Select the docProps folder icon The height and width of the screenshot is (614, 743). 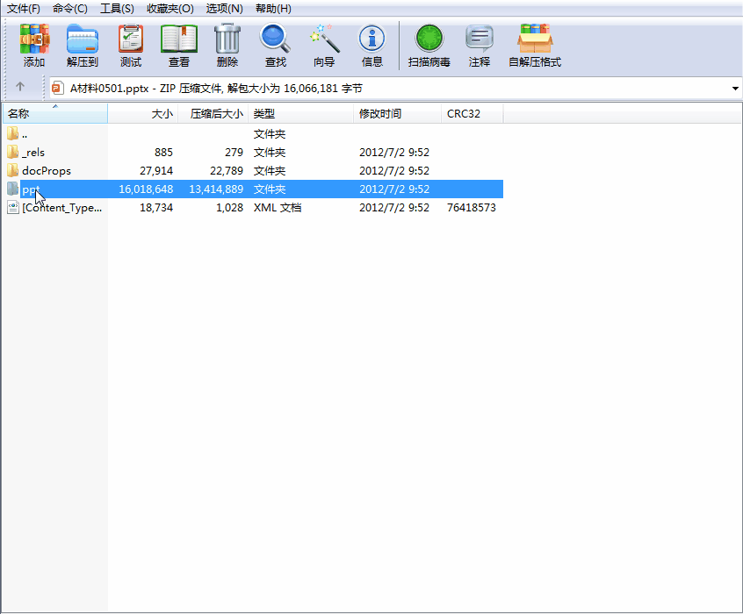pyautogui.click(x=13, y=170)
